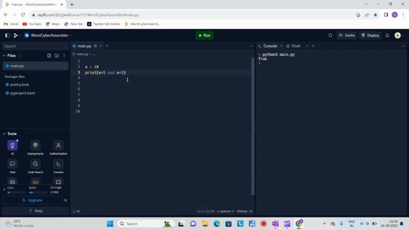Open the Maps bookmark

(52, 24)
